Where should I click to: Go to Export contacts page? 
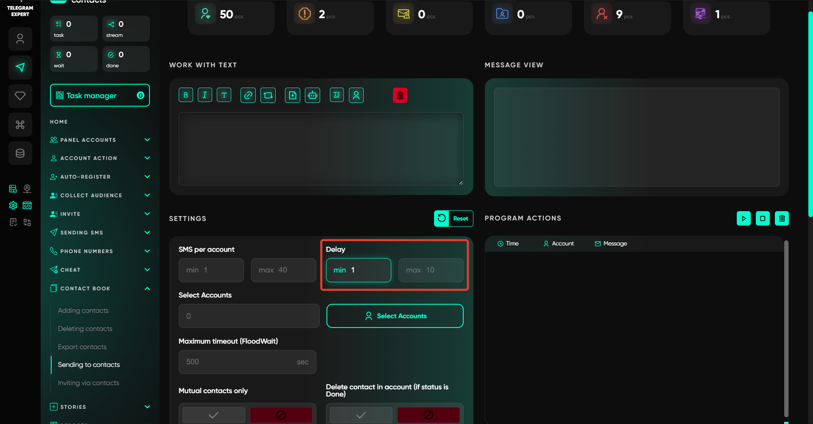[82, 347]
